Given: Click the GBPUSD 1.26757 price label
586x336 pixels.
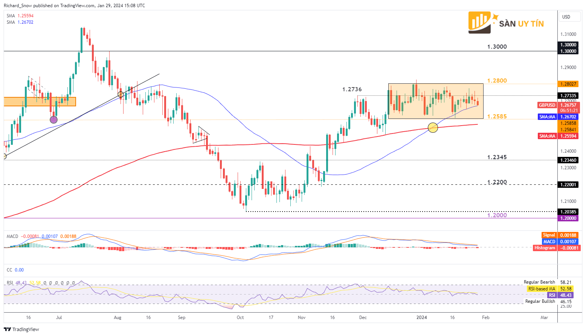Looking at the screenshot, I should coord(558,105).
